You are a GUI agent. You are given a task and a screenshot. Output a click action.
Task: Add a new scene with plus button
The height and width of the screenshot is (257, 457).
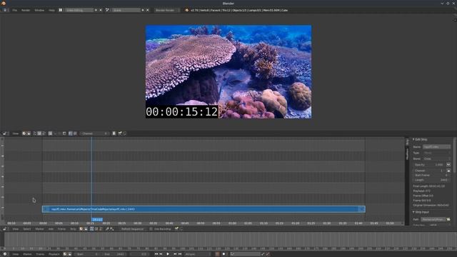coord(143,10)
